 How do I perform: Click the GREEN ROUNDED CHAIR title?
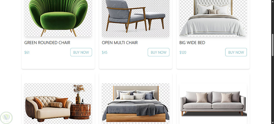47,43
